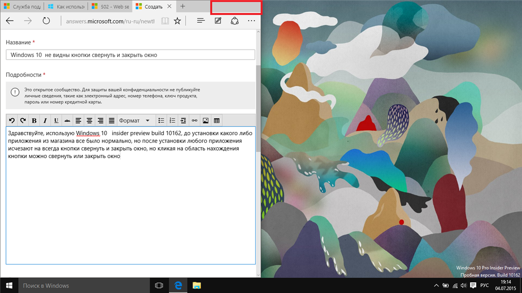Click the "Поиск в Windows" search box
The image size is (522, 293).
coord(84,285)
